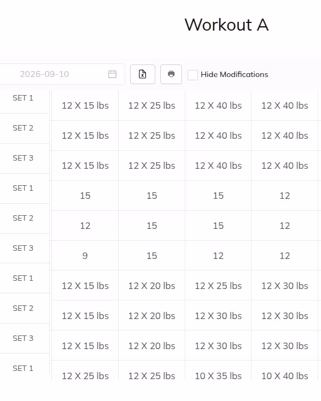Select the 10 X 35 lbs cell
Viewport: 321px width, 401px height.
(x=218, y=376)
